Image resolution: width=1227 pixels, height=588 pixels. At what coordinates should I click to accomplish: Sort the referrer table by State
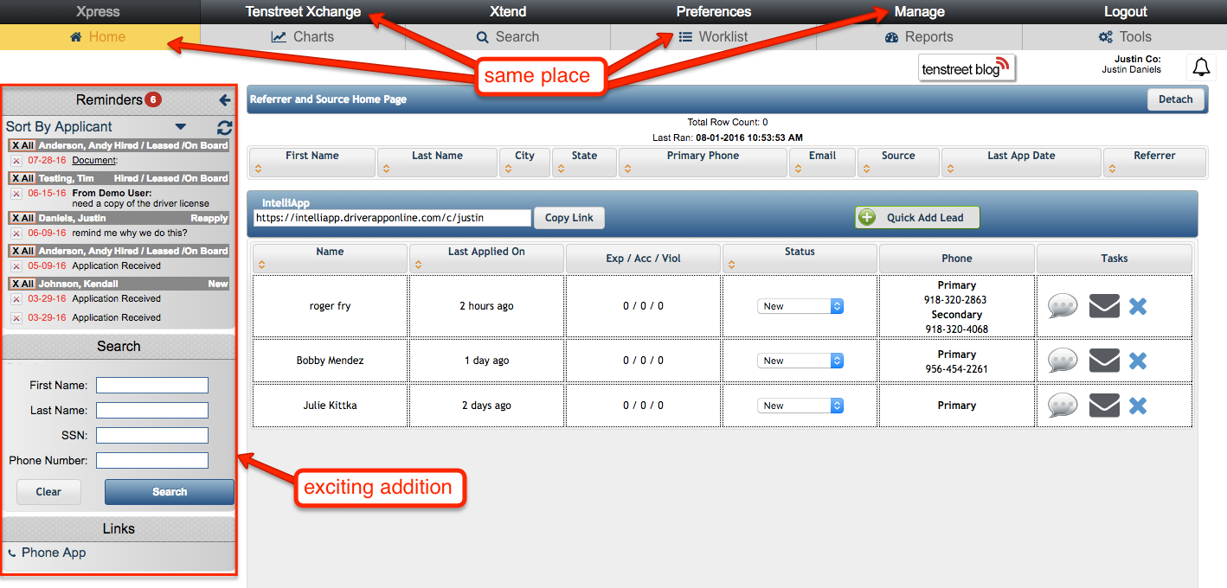(561, 169)
